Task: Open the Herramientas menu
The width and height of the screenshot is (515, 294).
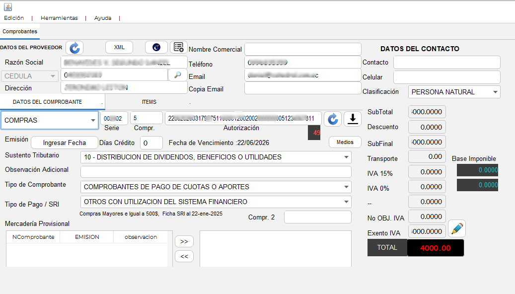Action: pos(59,18)
